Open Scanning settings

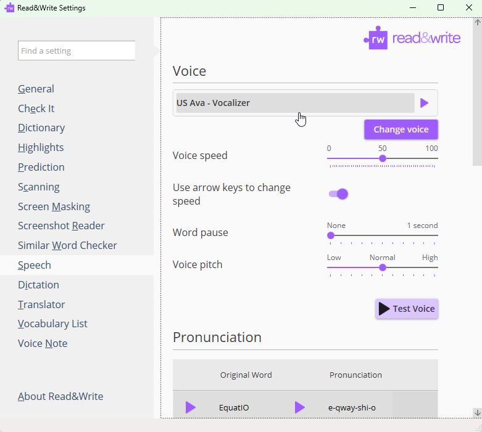(x=39, y=187)
